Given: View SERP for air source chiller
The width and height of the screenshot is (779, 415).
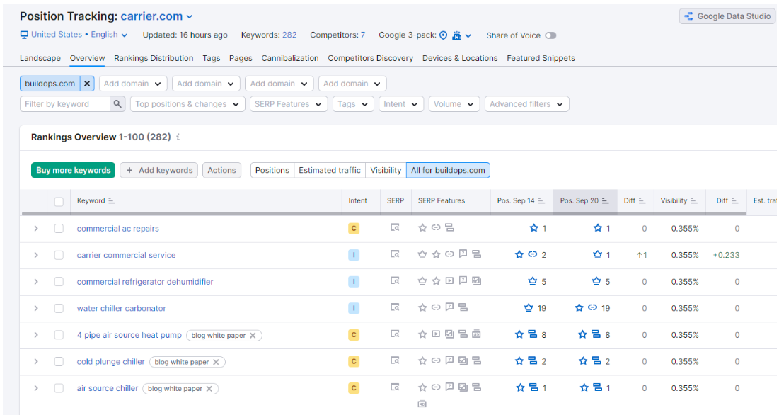Looking at the screenshot, I should [395, 387].
